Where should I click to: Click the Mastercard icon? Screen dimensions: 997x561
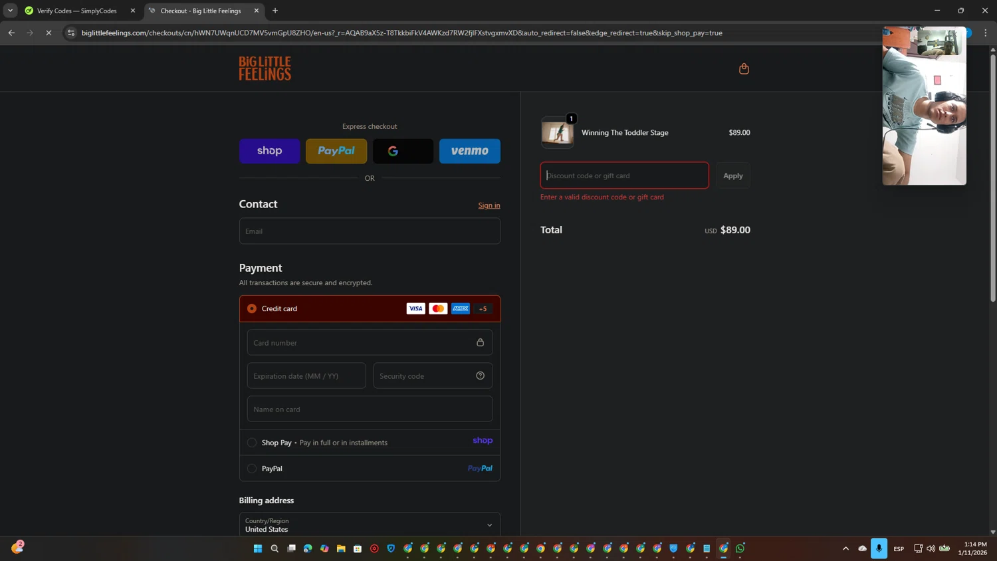[x=438, y=308]
